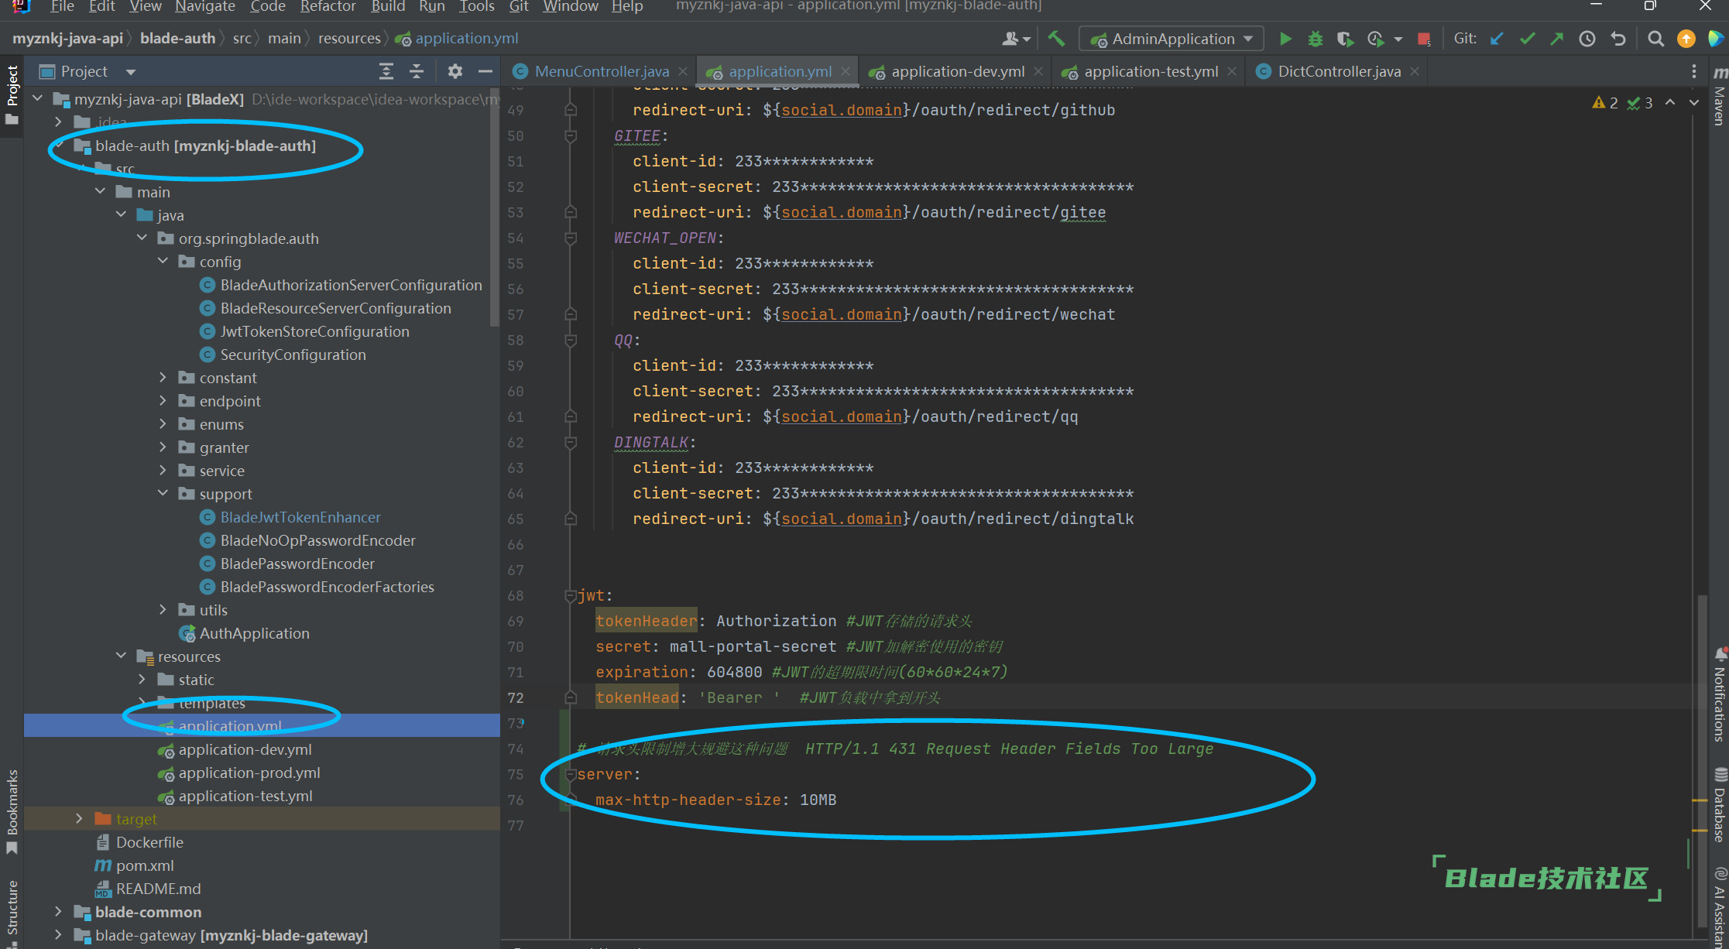
Task: Expand the endpoint package
Action: pos(163,401)
